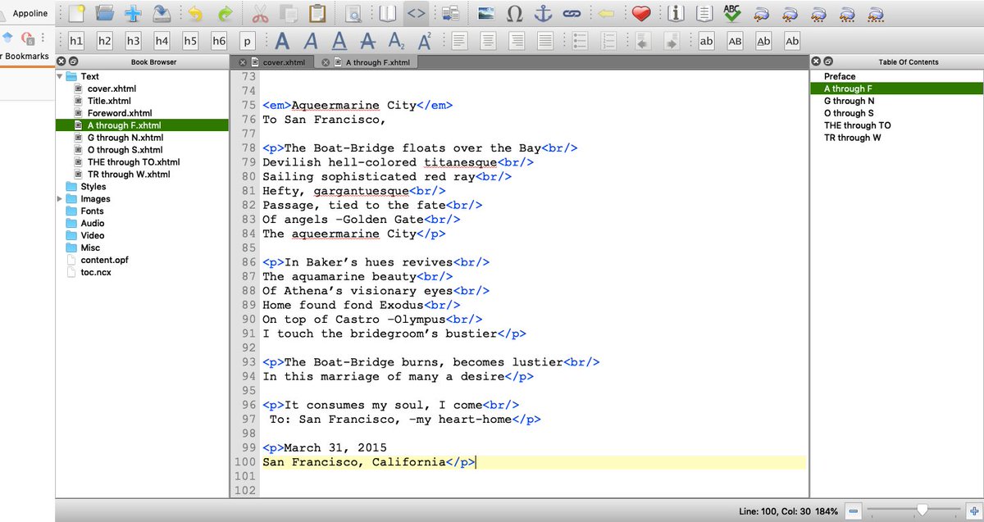This screenshot has width=984, height=522.
Task: Toggle Code View angle-brackets icon
Action: coord(417,13)
